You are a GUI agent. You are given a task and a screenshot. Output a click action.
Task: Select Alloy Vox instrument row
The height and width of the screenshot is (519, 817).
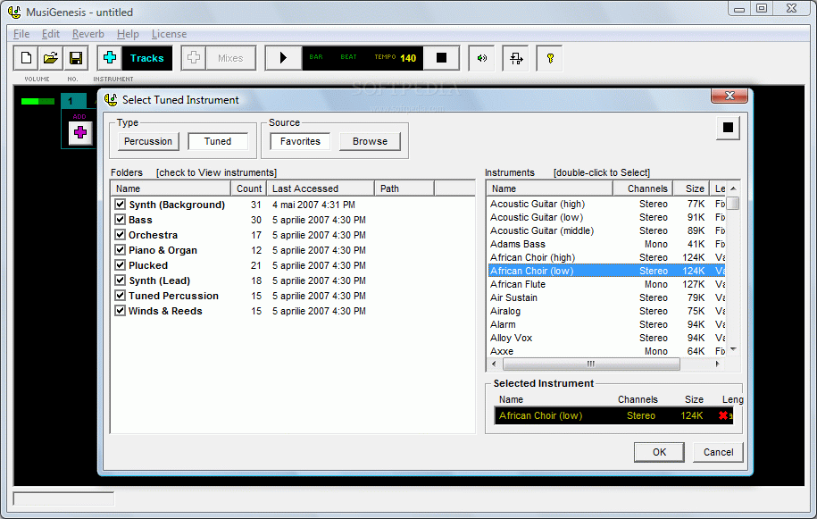(x=606, y=338)
